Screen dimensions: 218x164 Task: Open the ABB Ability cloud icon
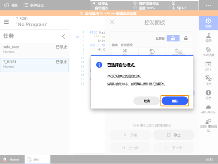point(208,109)
